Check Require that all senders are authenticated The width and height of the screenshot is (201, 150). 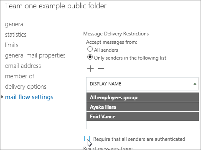[x=87, y=139]
